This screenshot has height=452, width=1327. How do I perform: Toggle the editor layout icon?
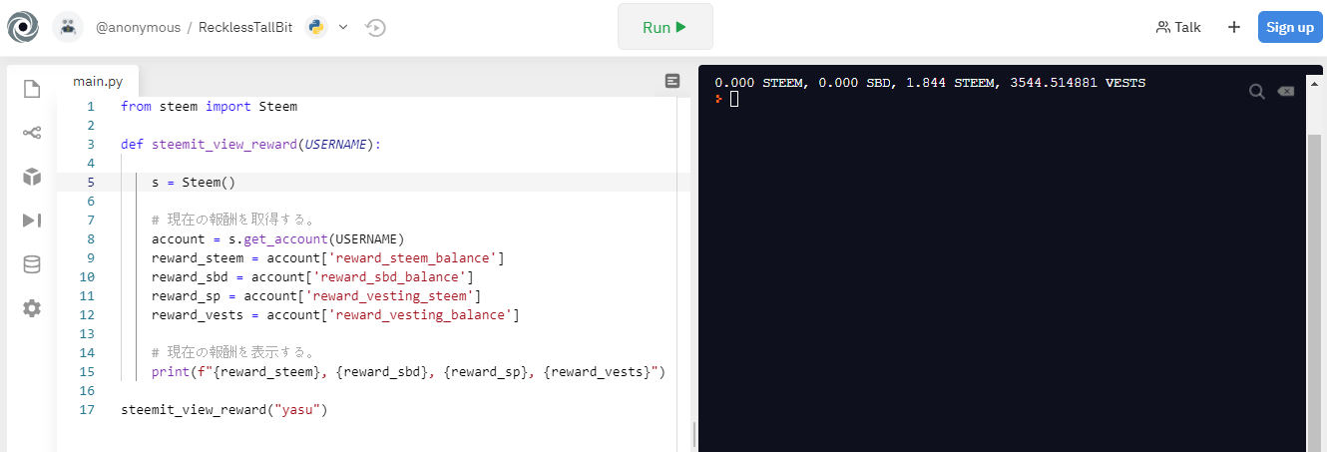coord(672,81)
